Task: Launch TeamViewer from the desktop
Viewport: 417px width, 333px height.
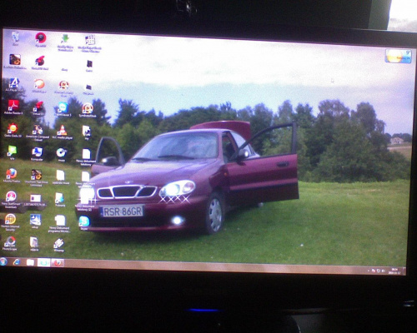Action: (63, 109)
